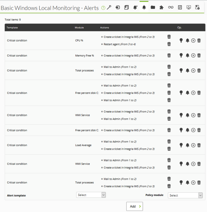Disable the CPU % alert via lightbulb icon
This screenshot has width=207, height=212.
coord(181,40)
